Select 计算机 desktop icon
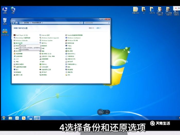Image resolution: width=180 pixels, height=135 pixels. click(x=5, y=10)
